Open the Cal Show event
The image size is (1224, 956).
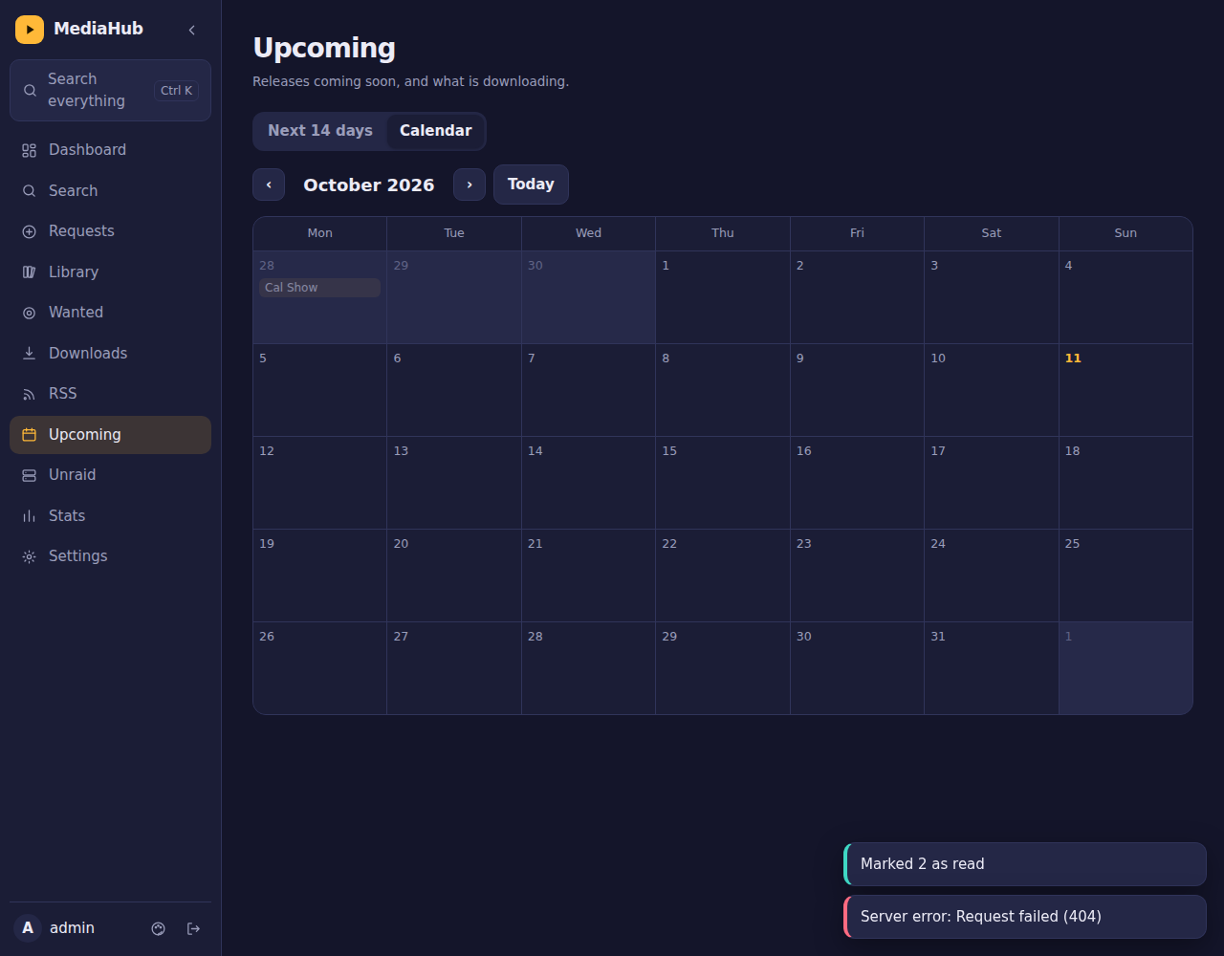coord(319,288)
